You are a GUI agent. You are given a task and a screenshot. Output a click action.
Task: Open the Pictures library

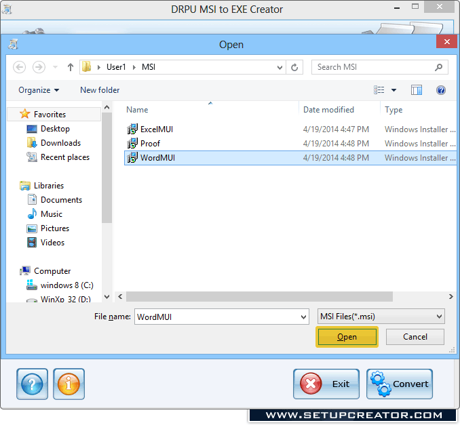tap(54, 228)
